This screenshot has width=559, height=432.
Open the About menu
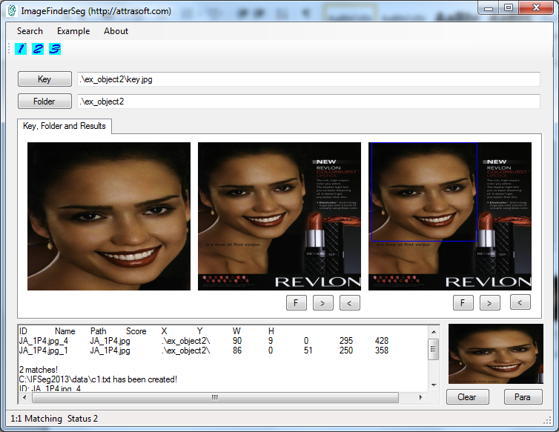click(x=116, y=31)
